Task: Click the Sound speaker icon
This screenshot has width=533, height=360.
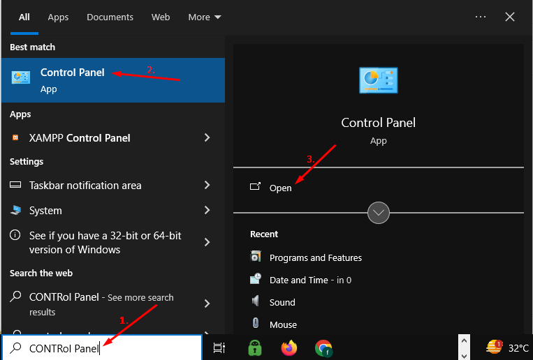Action: (x=255, y=301)
